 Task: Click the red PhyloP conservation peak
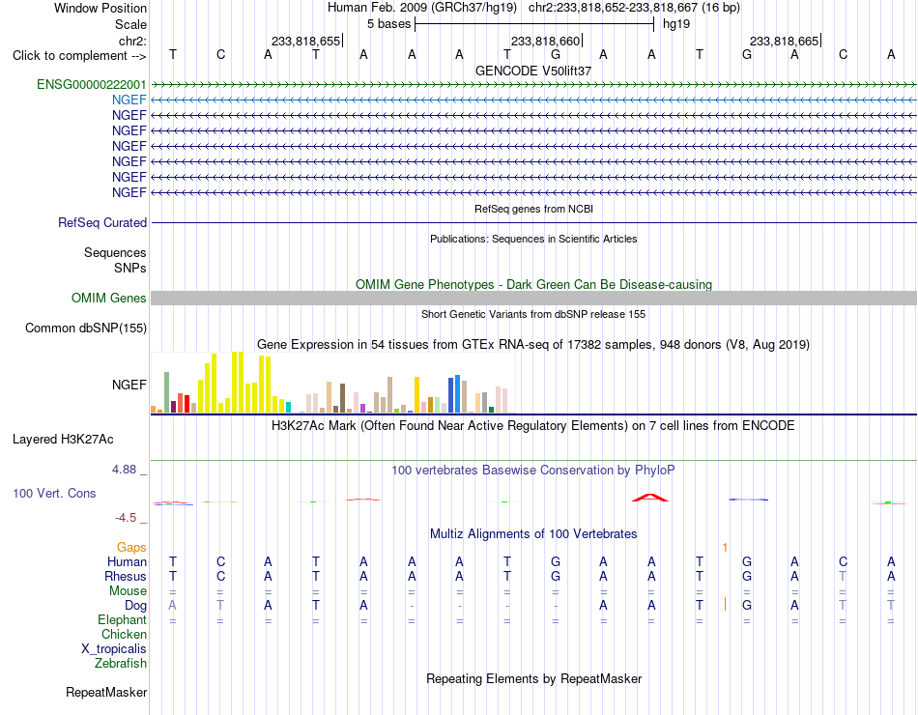pyautogui.click(x=650, y=498)
